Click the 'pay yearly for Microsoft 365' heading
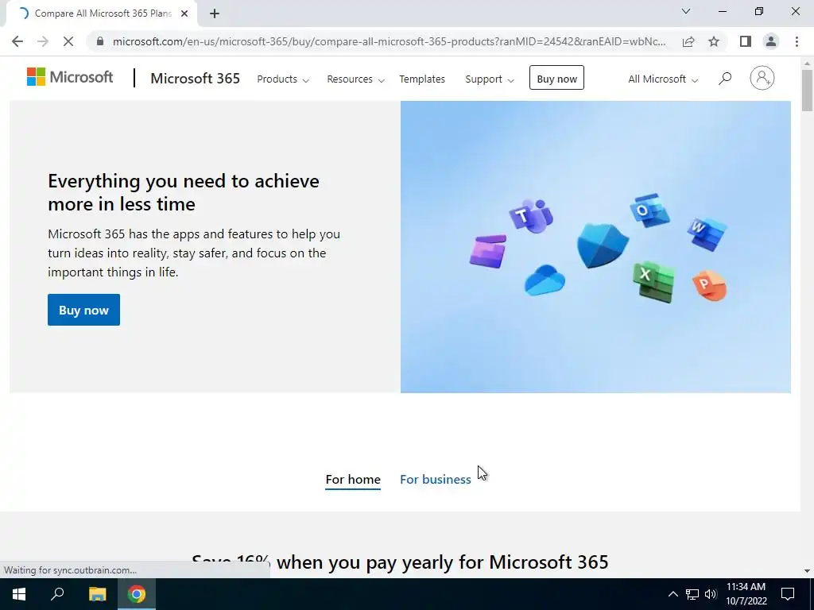The image size is (814, 610). point(487,562)
